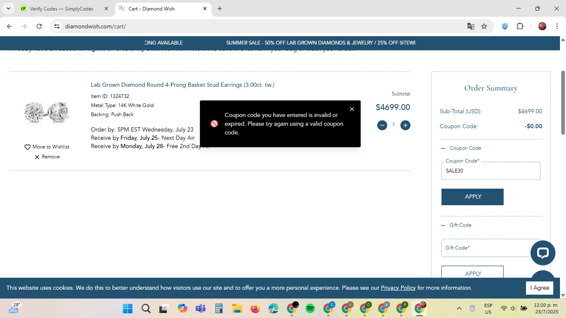Open the Chrome three-dot menu
This screenshot has height=318, width=566.
coord(557,26)
